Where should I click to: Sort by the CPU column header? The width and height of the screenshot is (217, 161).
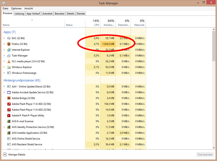coord(93,23)
